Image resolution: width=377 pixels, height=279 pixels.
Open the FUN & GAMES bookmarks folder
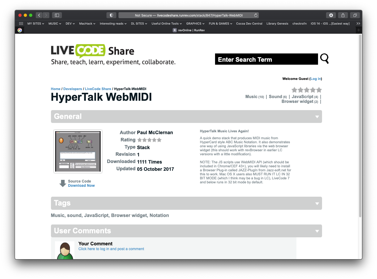click(x=220, y=24)
